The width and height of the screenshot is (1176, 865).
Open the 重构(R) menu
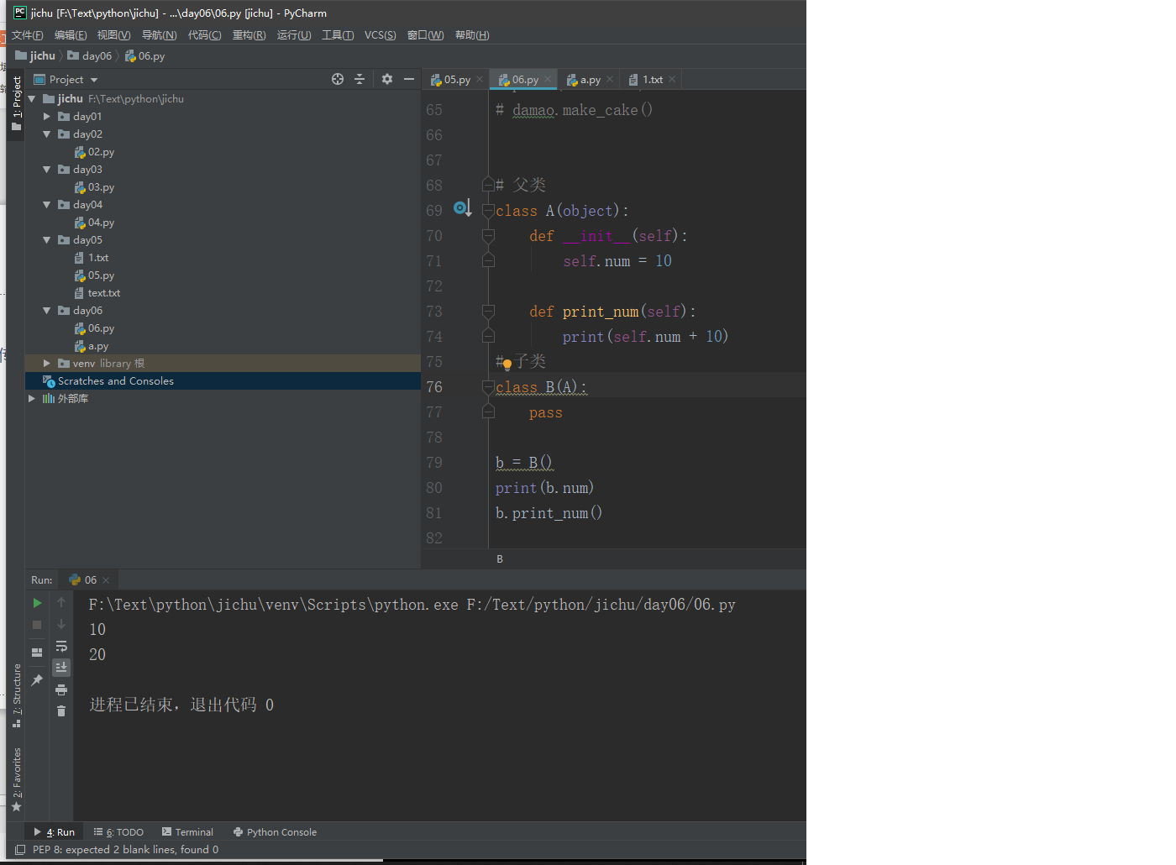[x=249, y=35]
